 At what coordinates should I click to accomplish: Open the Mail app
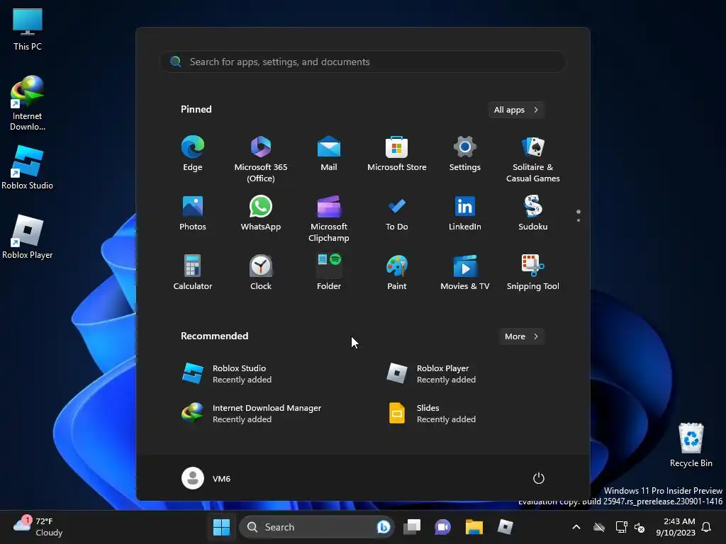(x=329, y=154)
